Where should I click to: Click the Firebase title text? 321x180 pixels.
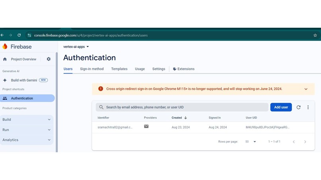[x=21, y=46]
